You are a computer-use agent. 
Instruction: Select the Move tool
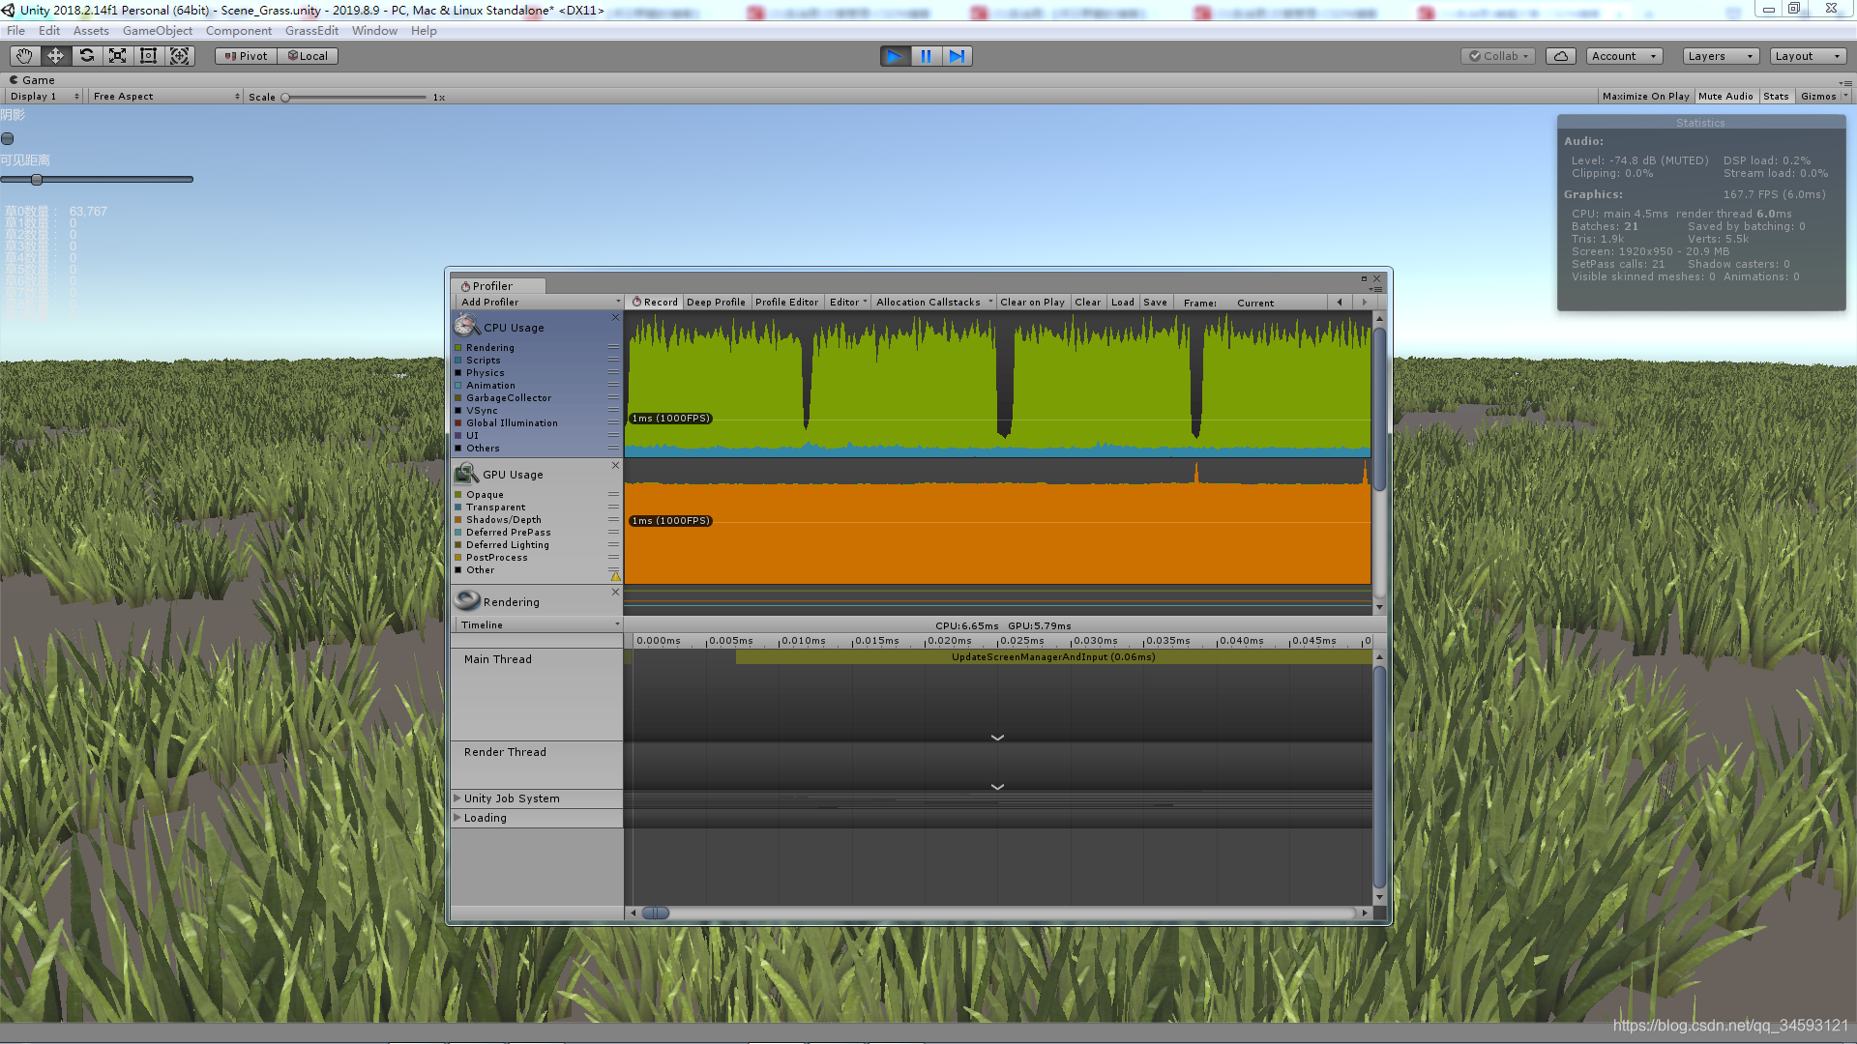[x=55, y=56]
